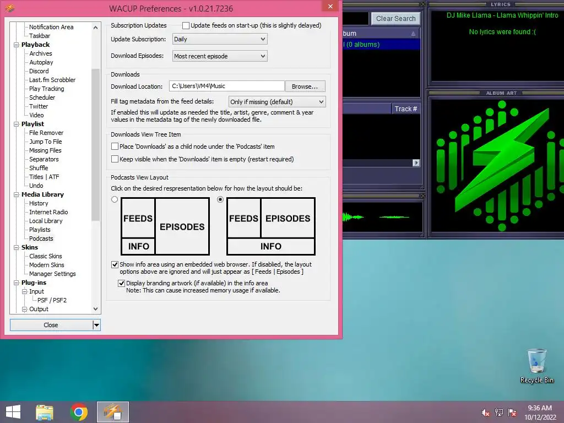Enable Update feeds on start-up checkbox

[x=186, y=25]
